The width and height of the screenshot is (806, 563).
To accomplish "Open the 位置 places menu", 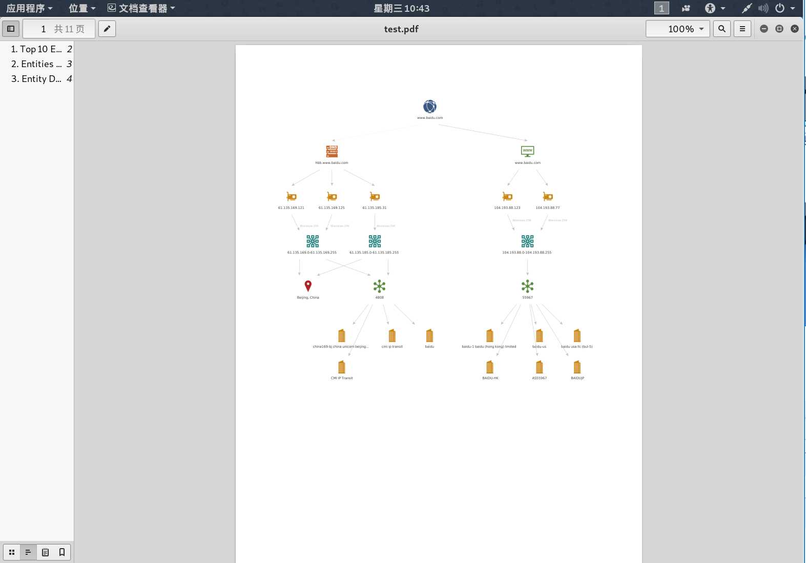I will coord(82,8).
